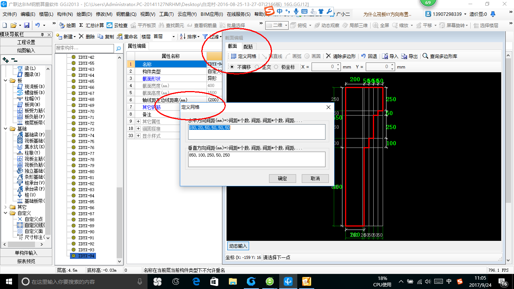Click X offset value field
The image size is (514, 289).
pos(323,67)
